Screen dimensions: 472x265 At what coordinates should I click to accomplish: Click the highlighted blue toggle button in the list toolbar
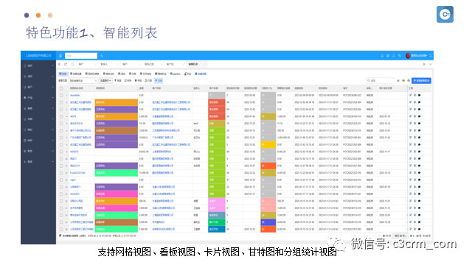point(159,80)
